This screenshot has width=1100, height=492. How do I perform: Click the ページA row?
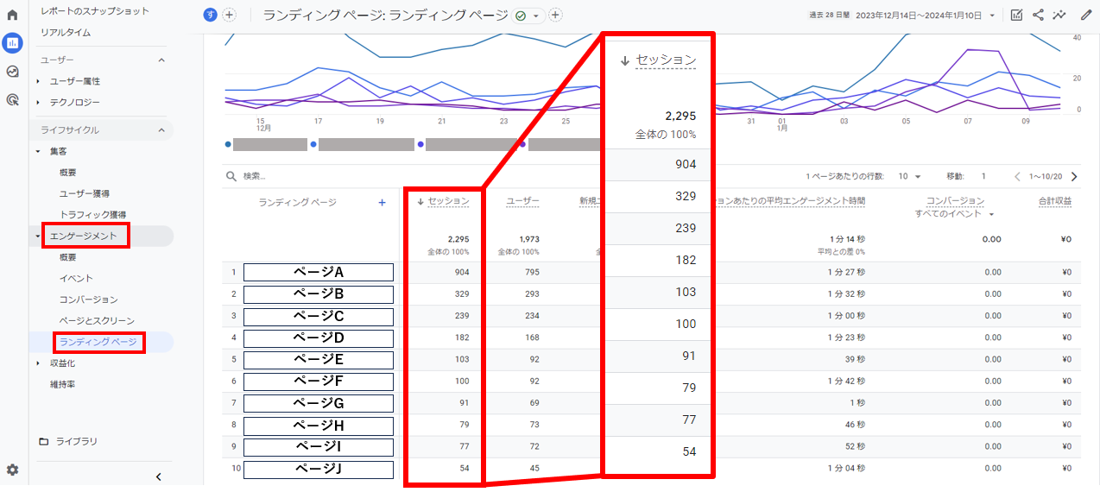coord(319,272)
